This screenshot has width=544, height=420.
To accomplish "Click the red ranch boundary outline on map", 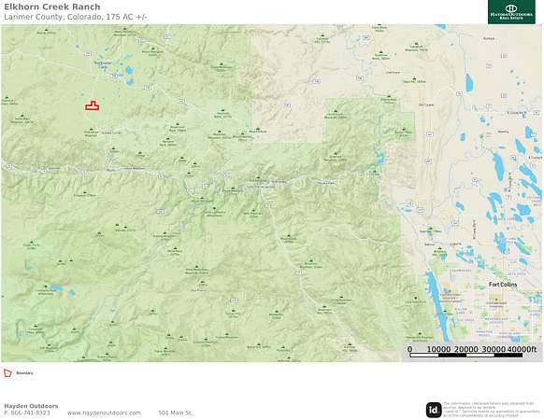I will [x=93, y=105].
